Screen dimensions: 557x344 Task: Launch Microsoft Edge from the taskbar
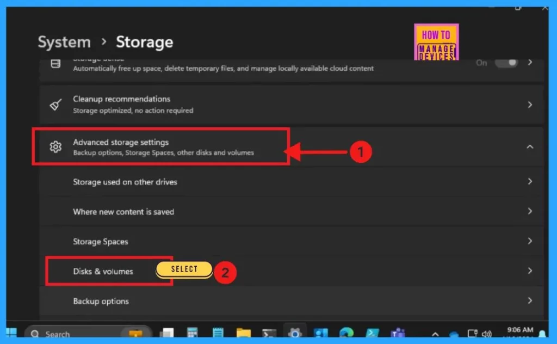coord(346,333)
